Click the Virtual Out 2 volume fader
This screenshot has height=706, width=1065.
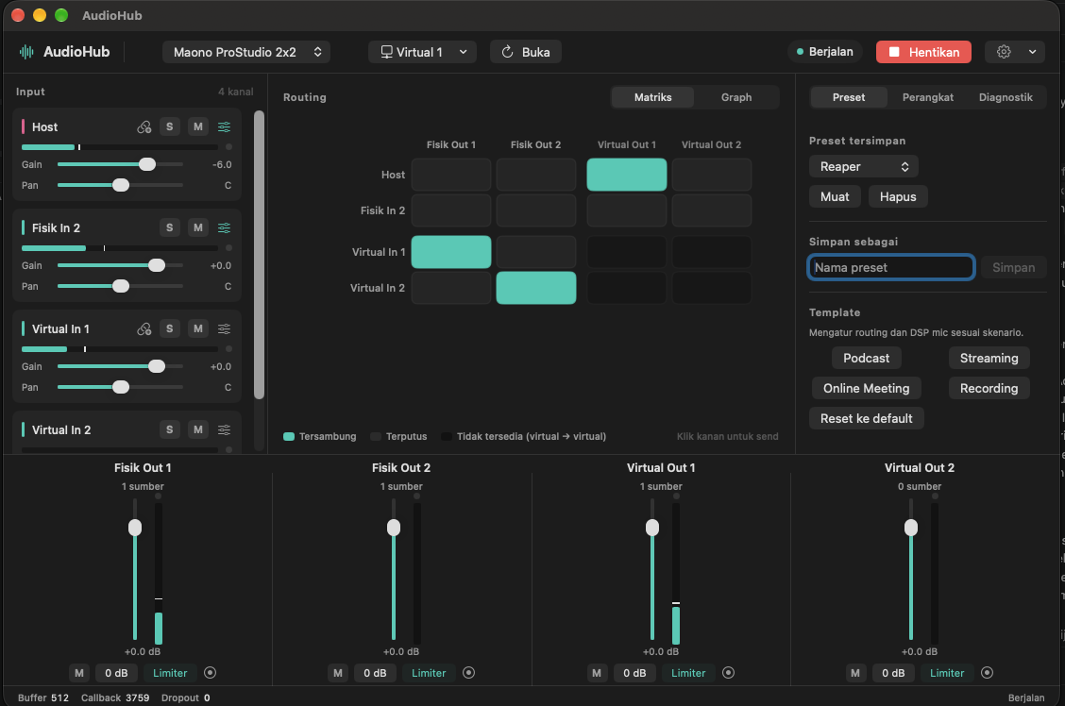911,570
